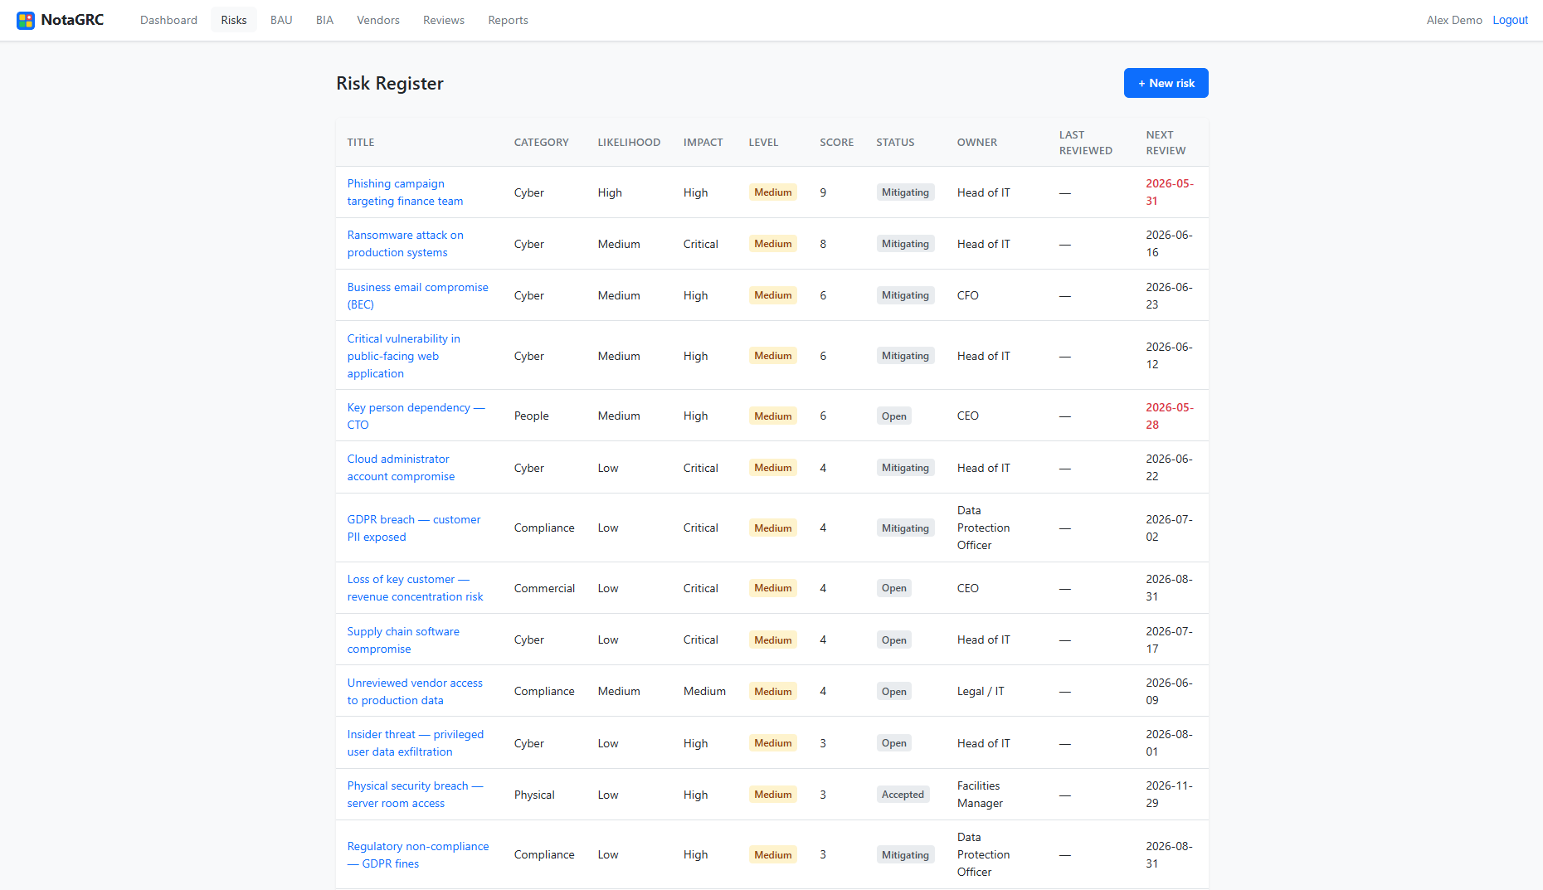Open the Cloud administrator account compromise risk
This screenshot has height=890, width=1543.
click(401, 468)
